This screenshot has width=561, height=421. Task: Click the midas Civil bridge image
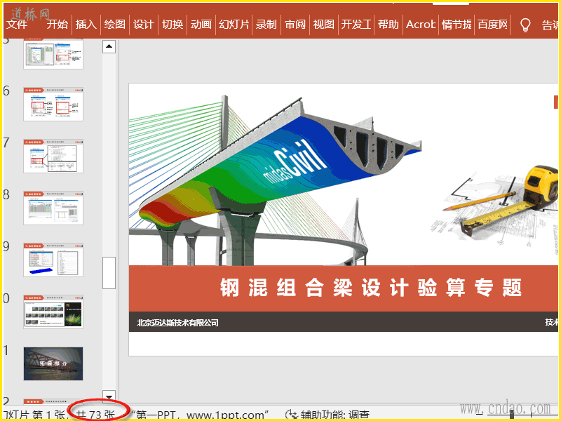[275, 180]
